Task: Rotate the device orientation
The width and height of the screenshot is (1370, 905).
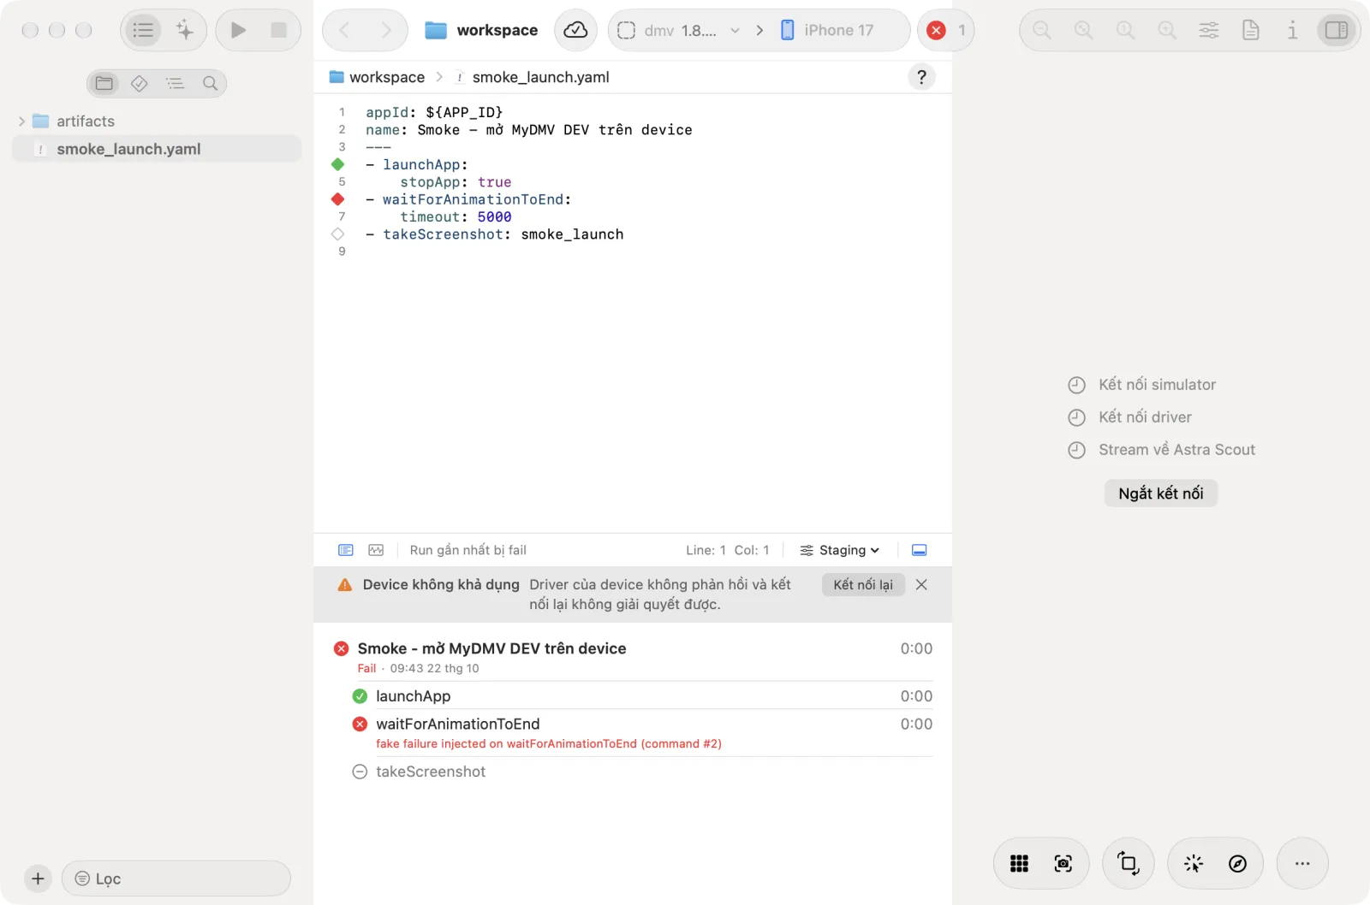Action: click(x=1128, y=864)
